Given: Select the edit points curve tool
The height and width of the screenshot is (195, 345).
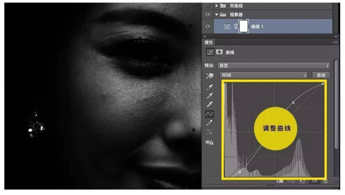Looking at the screenshot, I should (x=209, y=114).
